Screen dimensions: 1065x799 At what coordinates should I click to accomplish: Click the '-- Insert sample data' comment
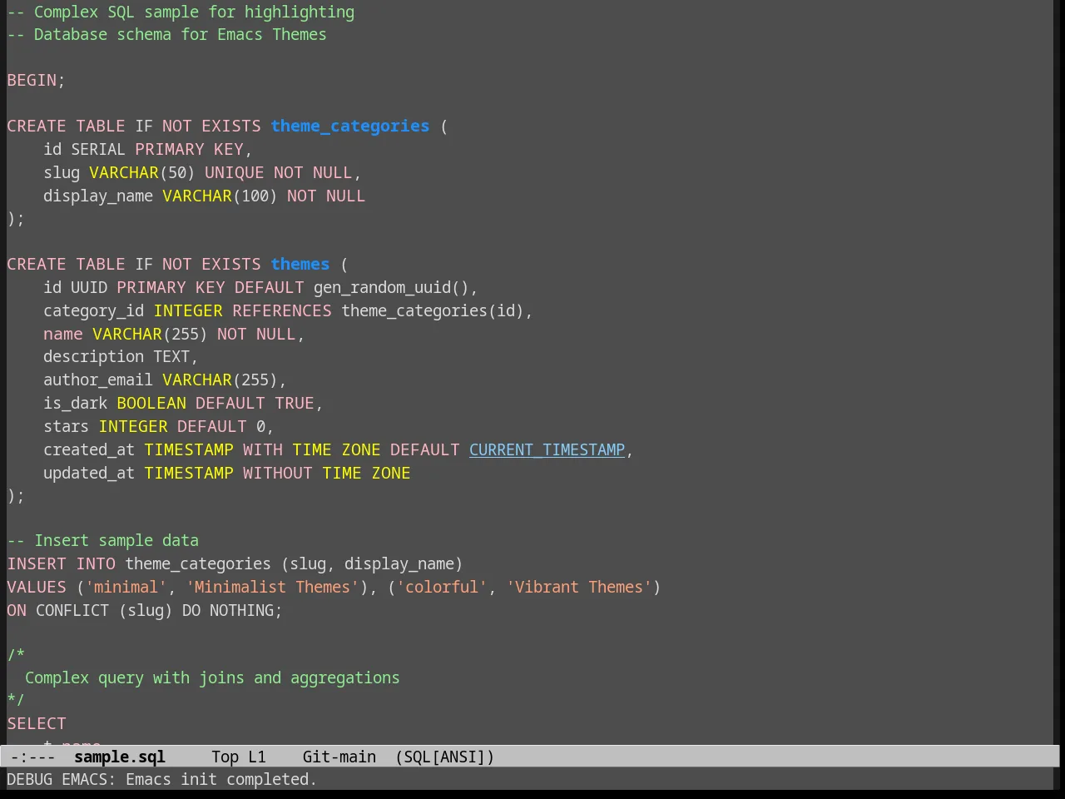pyautogui.click(x=103, y=540)
